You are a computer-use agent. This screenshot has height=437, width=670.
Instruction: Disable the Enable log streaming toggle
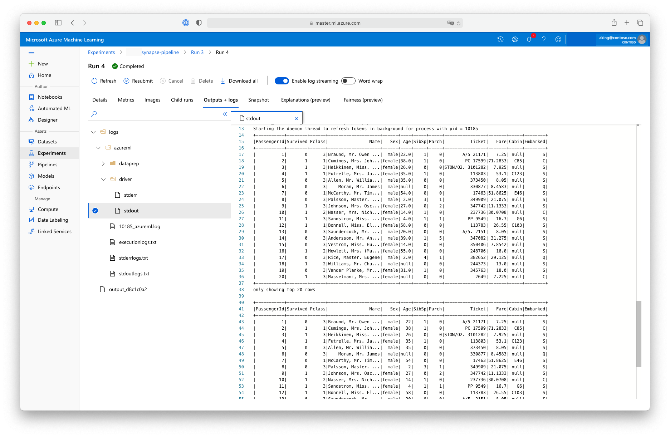click(x=282, y=81)
